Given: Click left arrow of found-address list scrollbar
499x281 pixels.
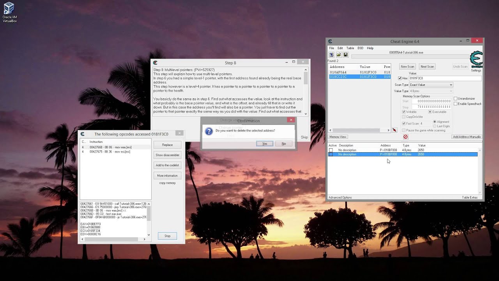Looking at the screenshot, I should 331,130.
